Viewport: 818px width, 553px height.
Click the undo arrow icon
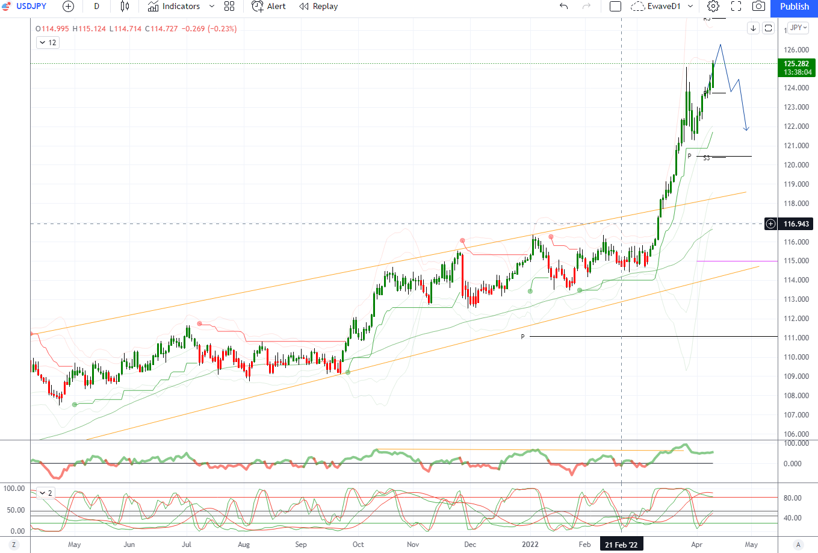click(563, 7)
